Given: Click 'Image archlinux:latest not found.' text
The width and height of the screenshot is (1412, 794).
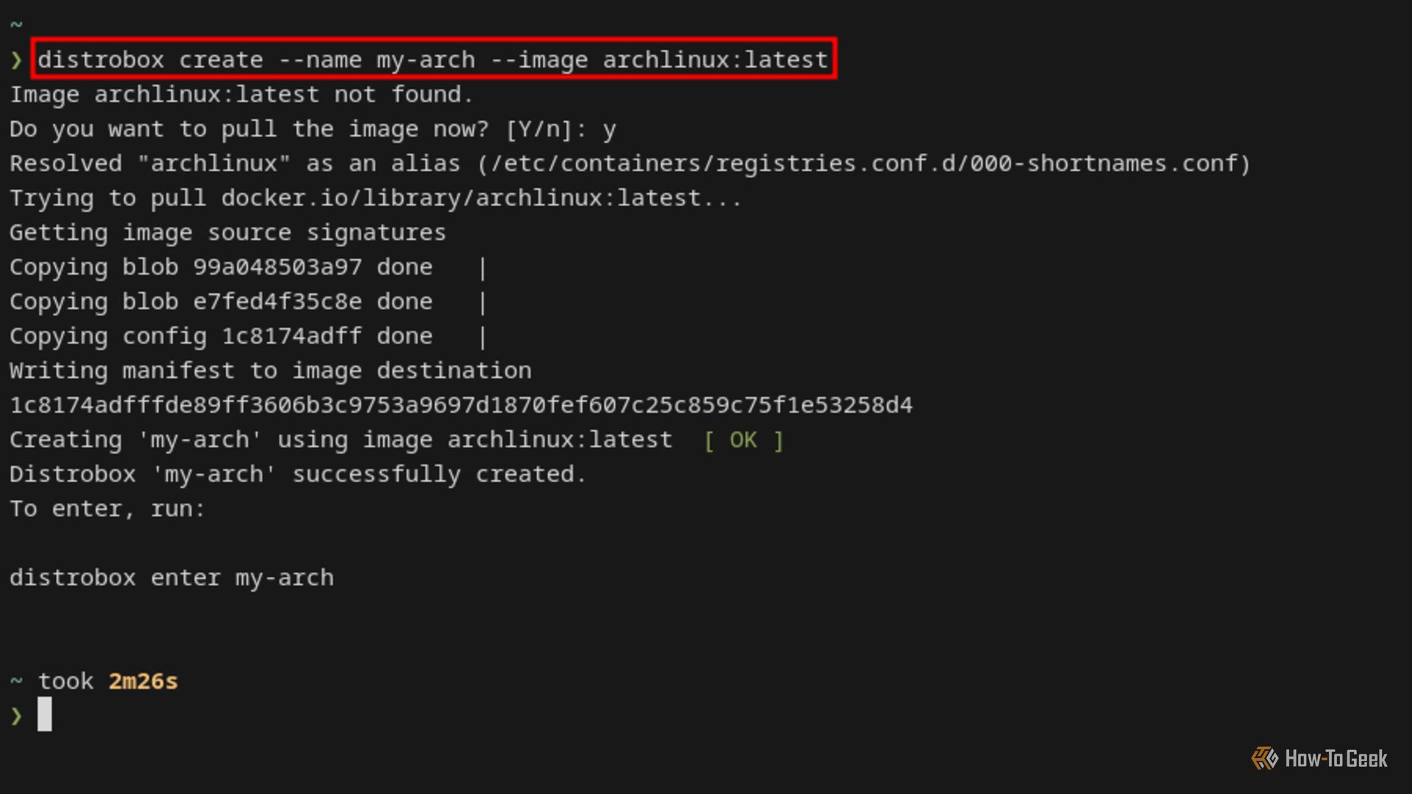Looking at the screenshot, I should (241, 94).
